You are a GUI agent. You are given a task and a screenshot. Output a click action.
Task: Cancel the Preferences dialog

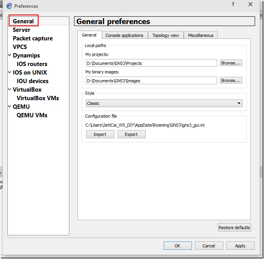[x=209, y=246]
